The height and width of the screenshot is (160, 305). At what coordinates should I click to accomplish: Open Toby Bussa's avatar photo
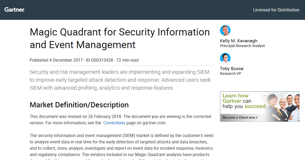(x=225, y=58)
